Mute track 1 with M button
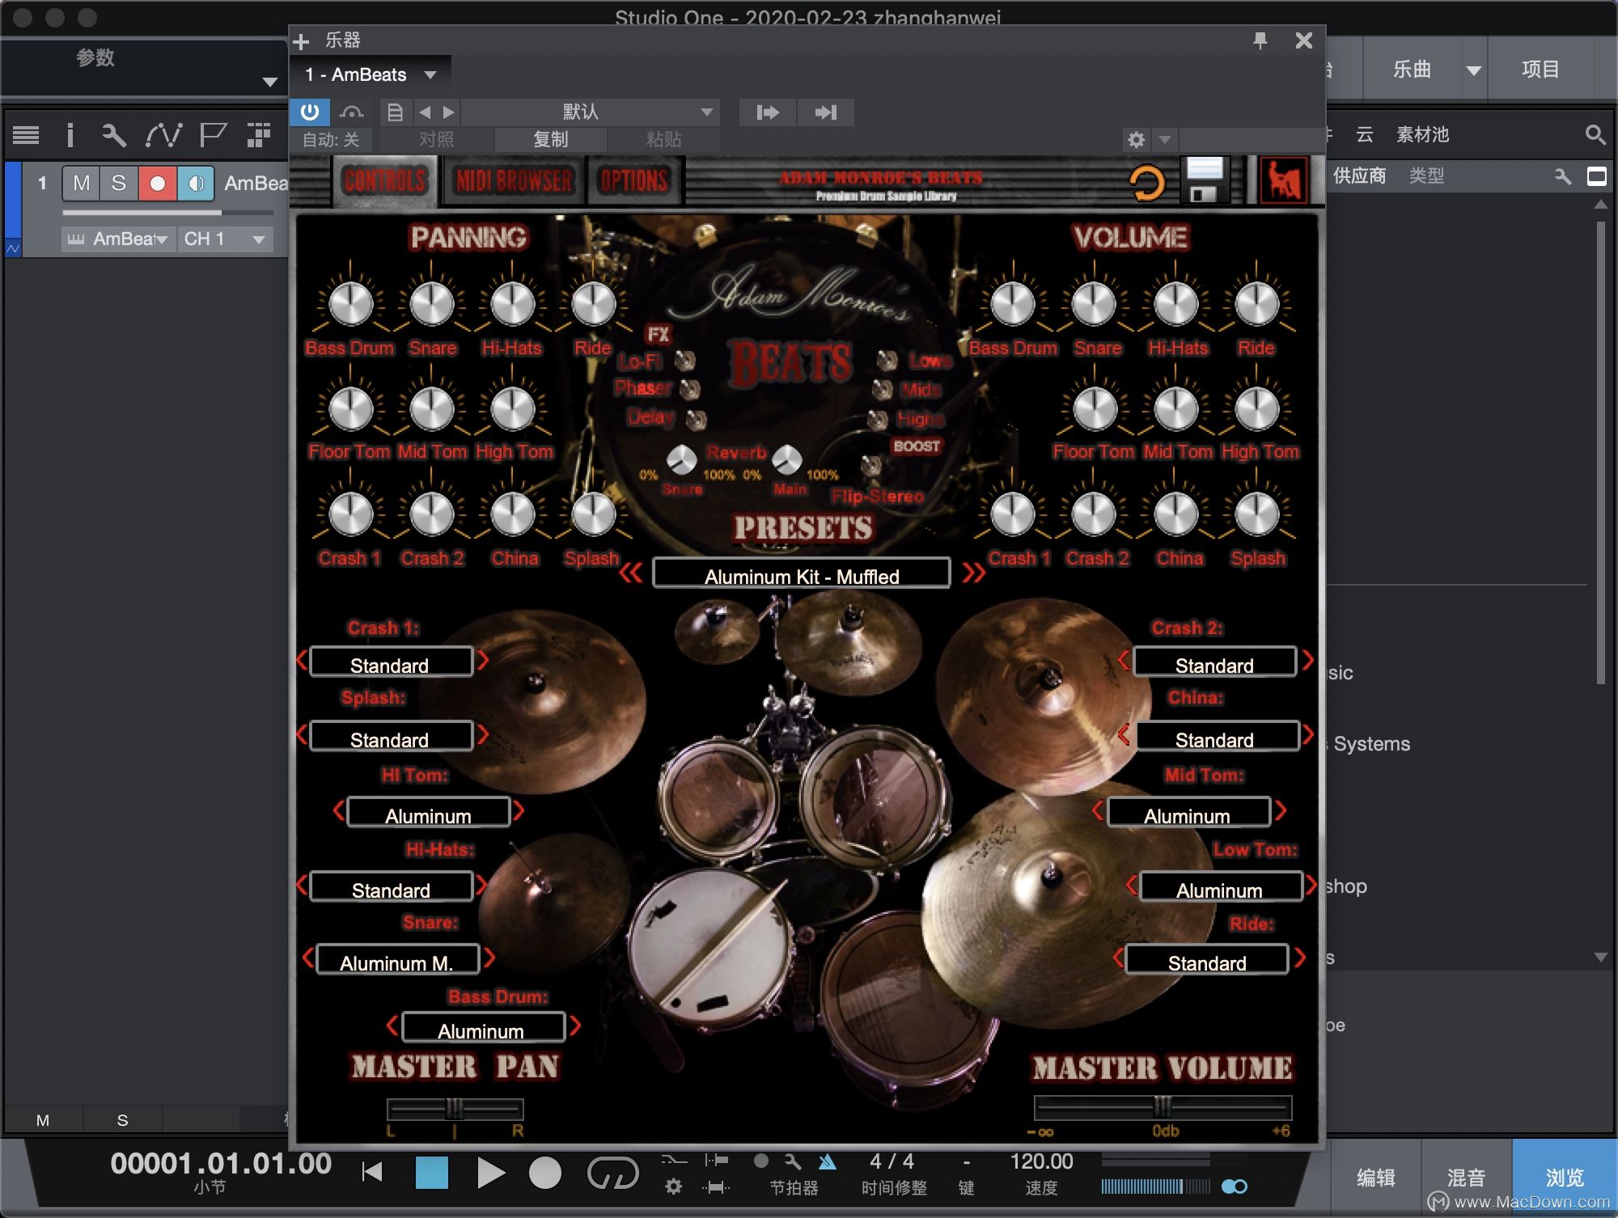Viewport: 1618px width, 1218px height. (81, 184)
